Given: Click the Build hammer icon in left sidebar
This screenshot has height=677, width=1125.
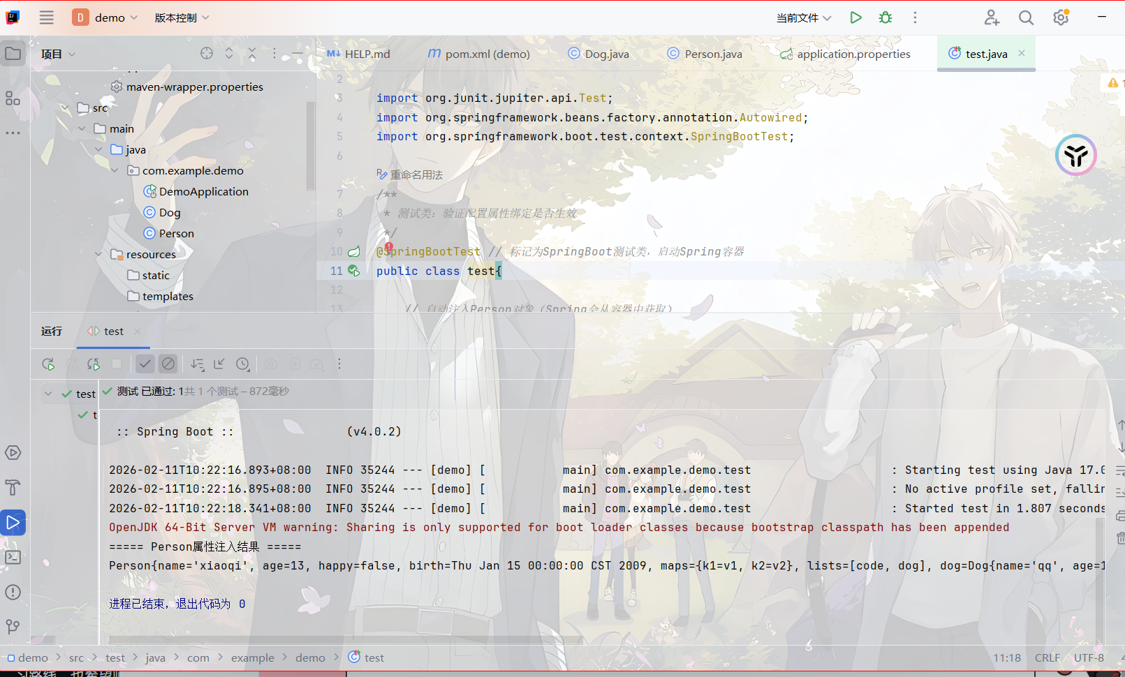Looking at the screenshot, I should [13, 487].
